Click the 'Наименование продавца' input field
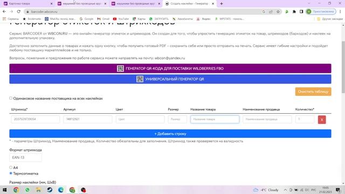This screenshot has height=194, width=345. [x=267, y=119]
